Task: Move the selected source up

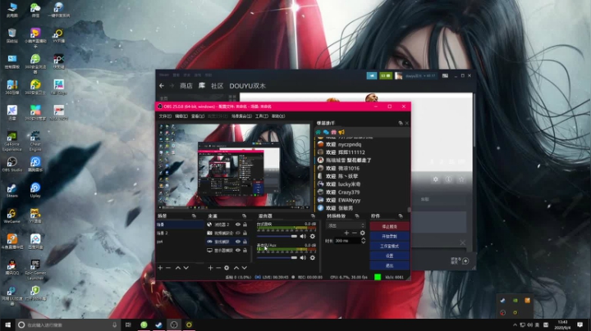Action: 236,268
